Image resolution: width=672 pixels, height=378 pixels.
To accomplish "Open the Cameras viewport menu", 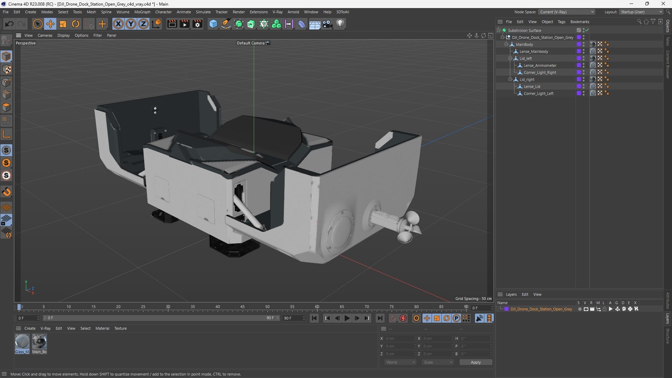I will (x=45, y=35).
